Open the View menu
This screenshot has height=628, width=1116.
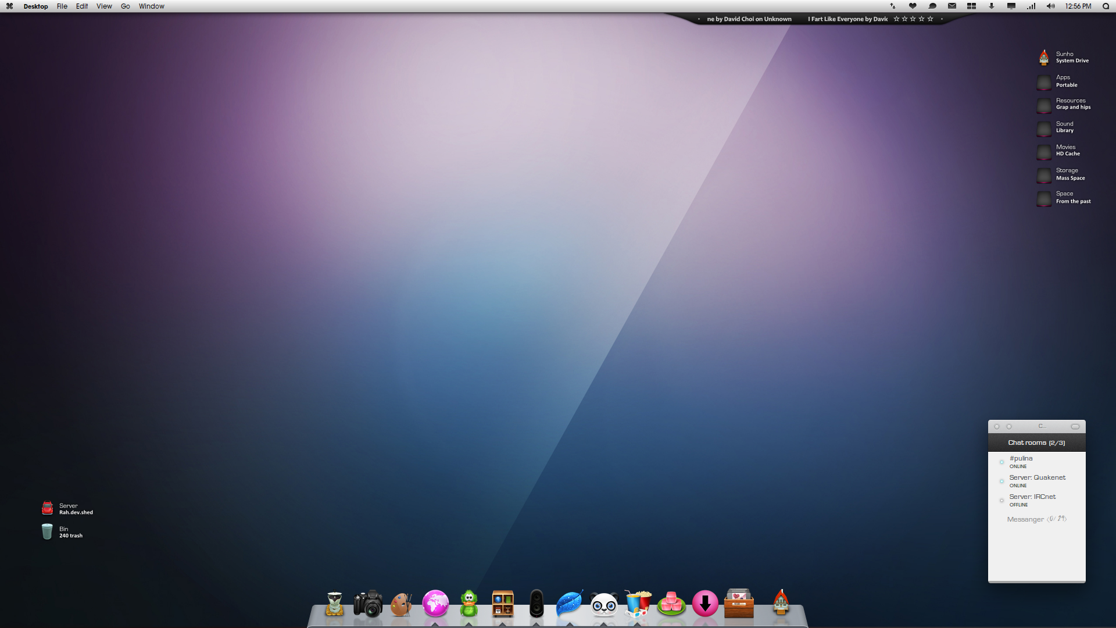pyautogui.click(x=104, y=6)
